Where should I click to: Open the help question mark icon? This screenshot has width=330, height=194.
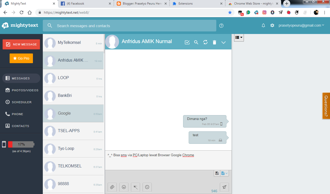tap(221, 26)
